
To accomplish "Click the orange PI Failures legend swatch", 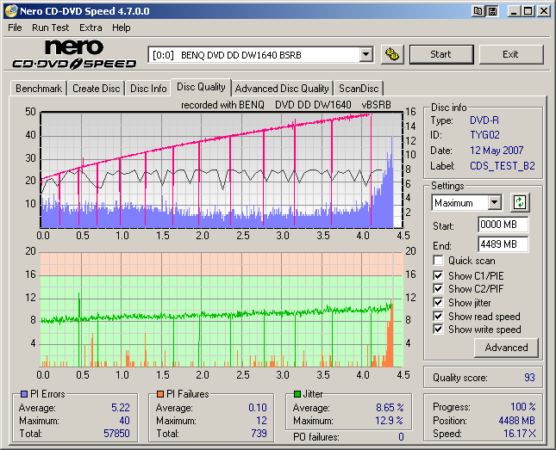I will pyautogui.click(x=160, y=394).
